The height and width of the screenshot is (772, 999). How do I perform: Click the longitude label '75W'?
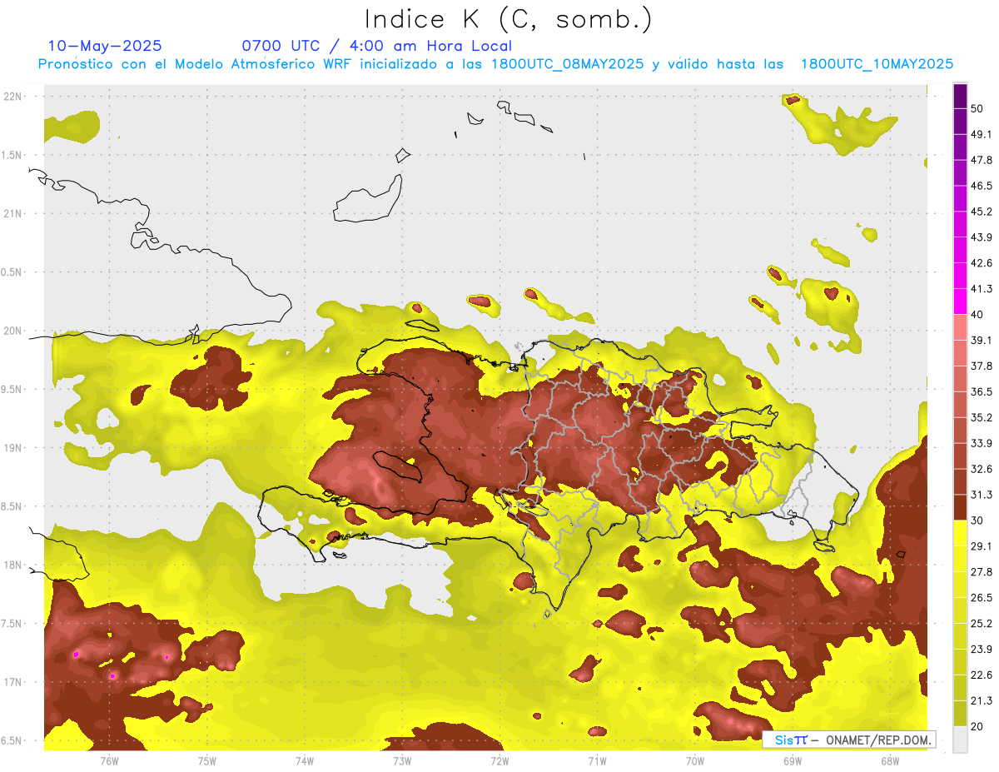point(207,760)
